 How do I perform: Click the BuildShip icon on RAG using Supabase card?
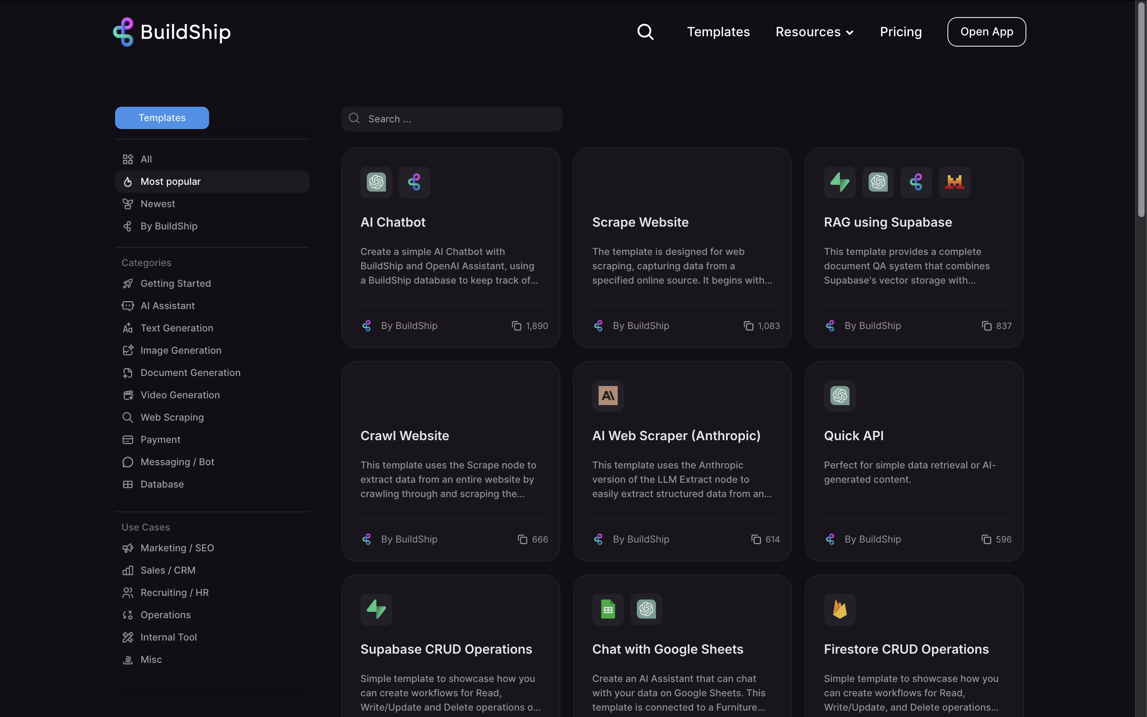tap(916, 182)
